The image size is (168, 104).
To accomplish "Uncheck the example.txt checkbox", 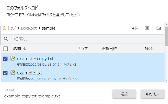I will tap(5, 73).
